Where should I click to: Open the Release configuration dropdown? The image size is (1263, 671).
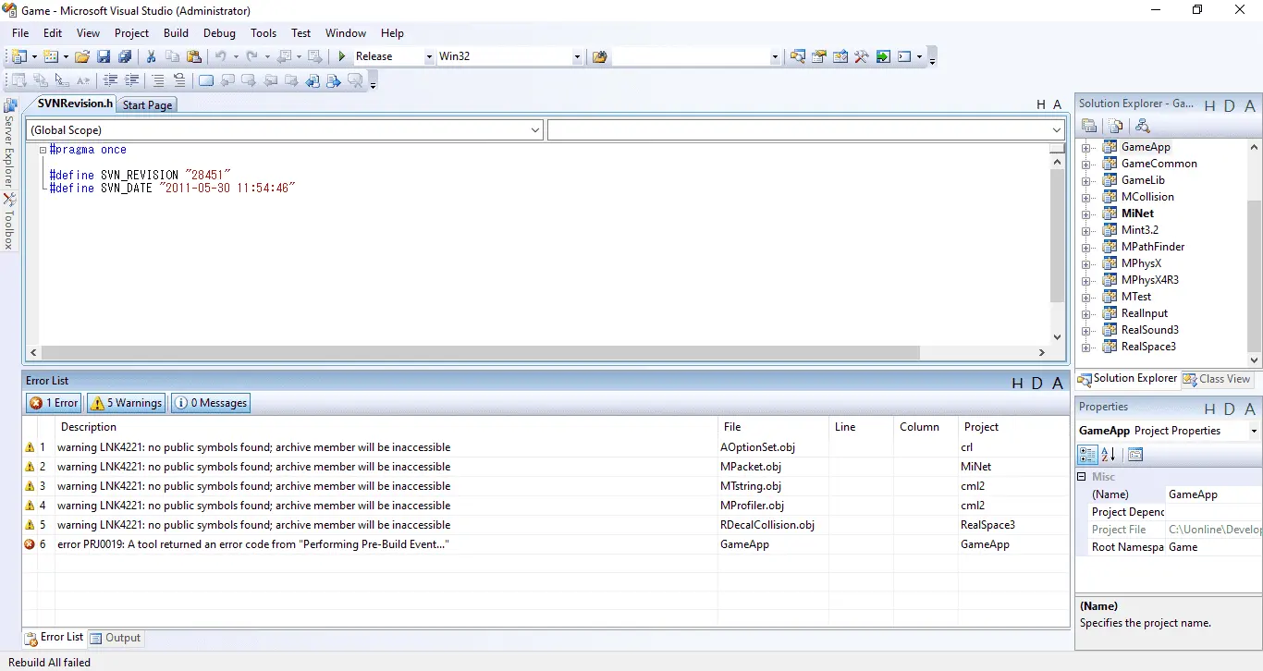(x=429, y=56)
